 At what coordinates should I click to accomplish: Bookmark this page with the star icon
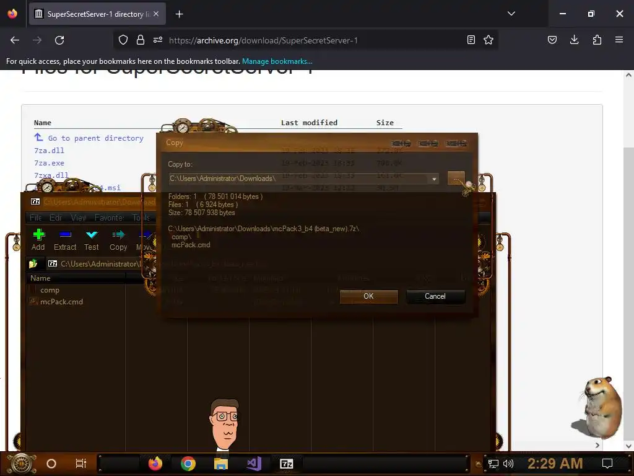tap(489, 40)
